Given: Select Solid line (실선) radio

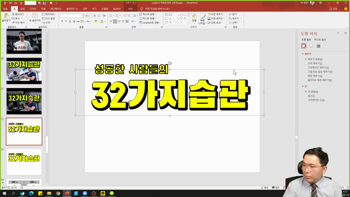Looking at the screenshot, I should [x=306, y=96].
